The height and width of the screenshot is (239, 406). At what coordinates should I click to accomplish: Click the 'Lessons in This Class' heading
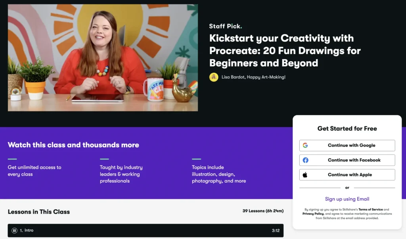pyautogui.click(x=39, y=212)
